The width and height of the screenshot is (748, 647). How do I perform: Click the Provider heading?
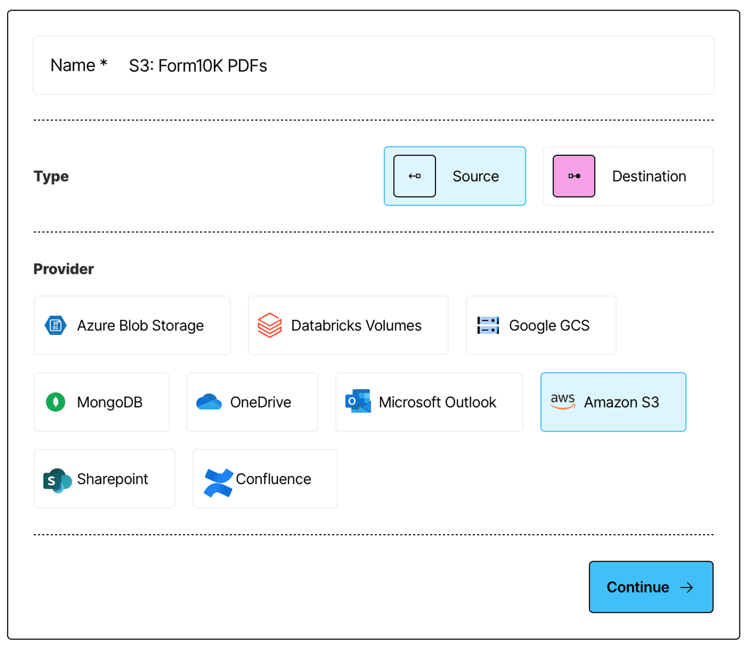(64, 269)
